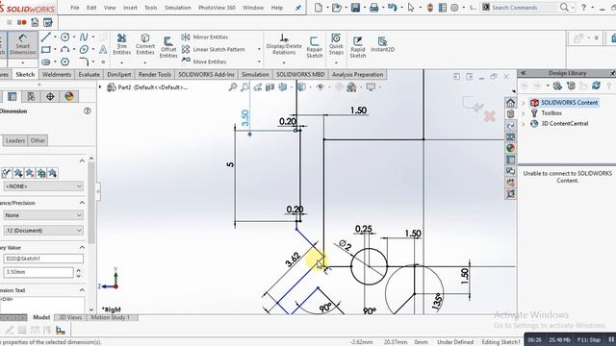Click the 3.50mm value field

click(x=38, y=272)
